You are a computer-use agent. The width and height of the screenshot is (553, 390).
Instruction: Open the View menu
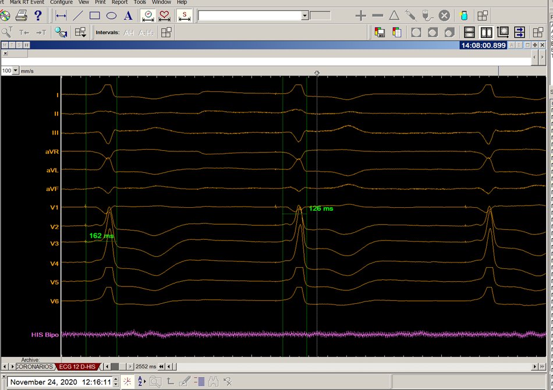tap(84, 2)
